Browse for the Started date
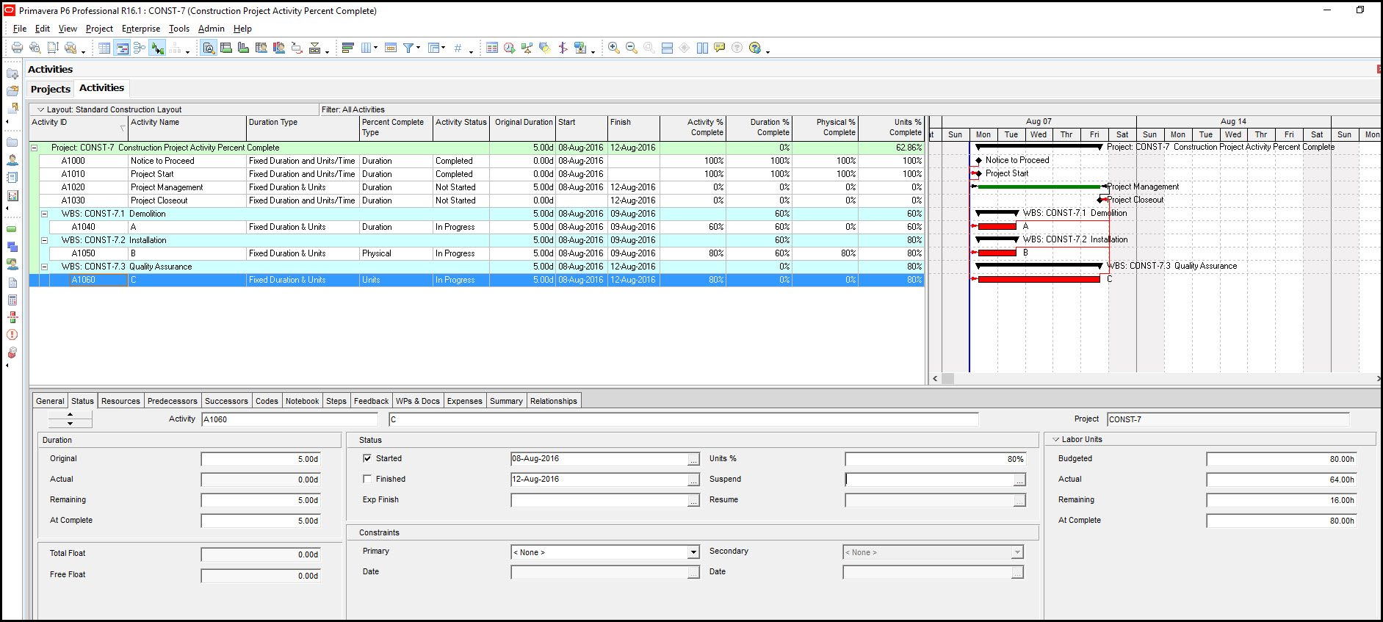This screenshot has height=622, width=1383. 693,459
